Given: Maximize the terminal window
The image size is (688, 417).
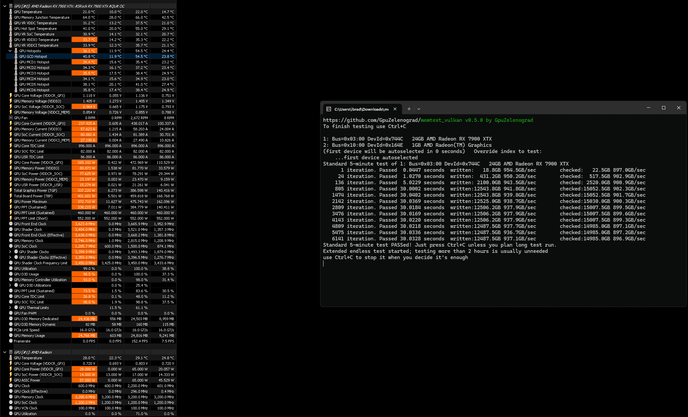Looking at the screenshot, I should point(663,108).
